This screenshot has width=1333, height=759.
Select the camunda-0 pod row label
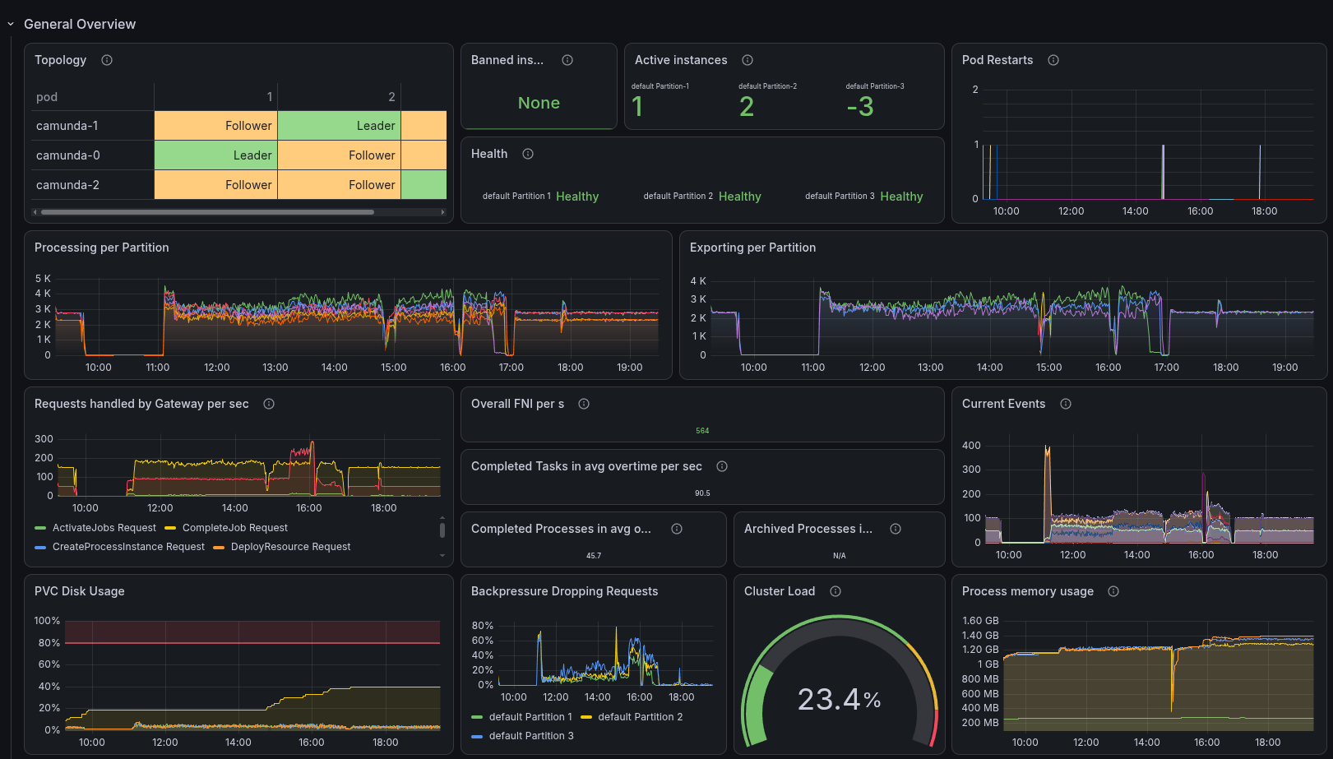[68, 155]
